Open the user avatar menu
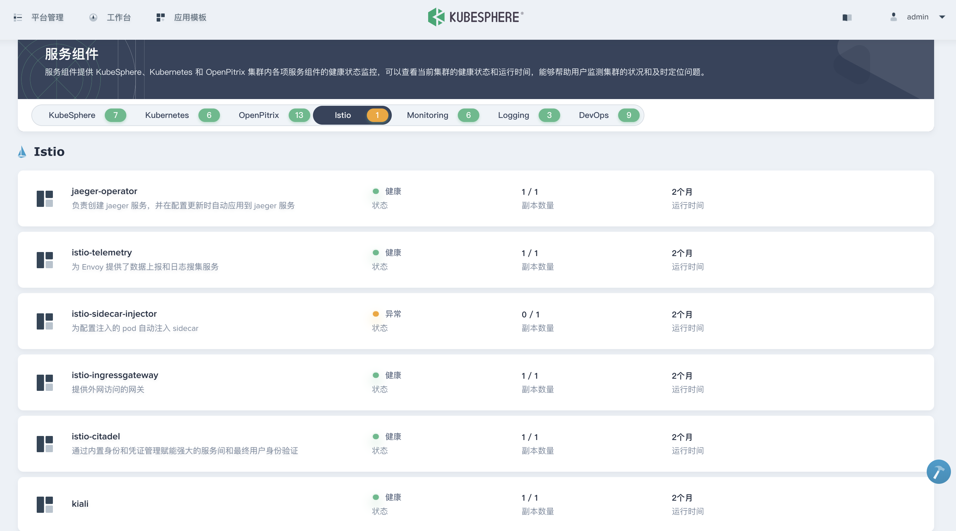956x531 pixels. (893, 17)
